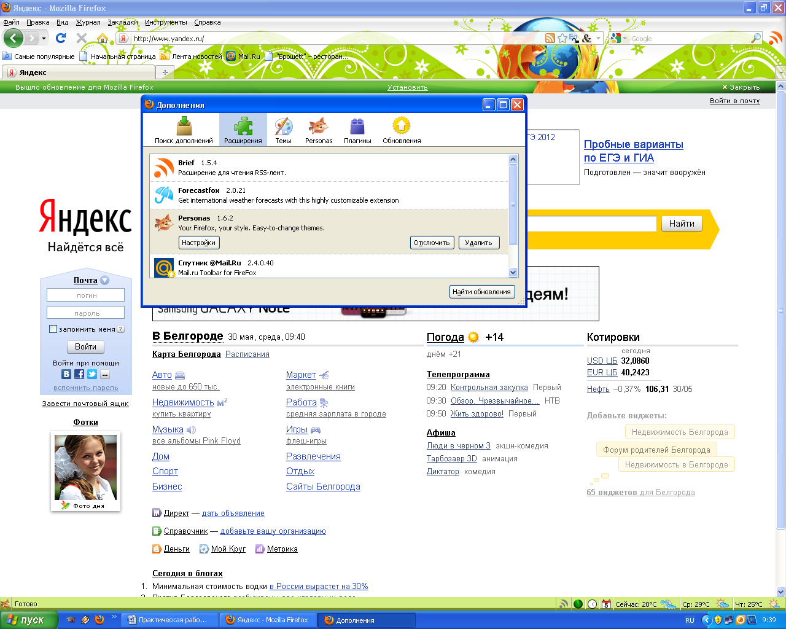The image size is (786, 629).
Task: Open the Журнал menu
Action: 88,22
